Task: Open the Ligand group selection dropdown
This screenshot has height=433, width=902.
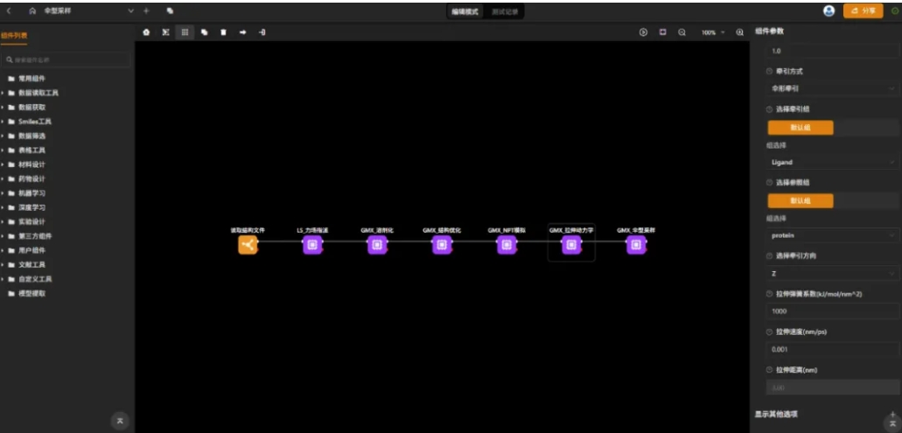Action: (831, 162)
